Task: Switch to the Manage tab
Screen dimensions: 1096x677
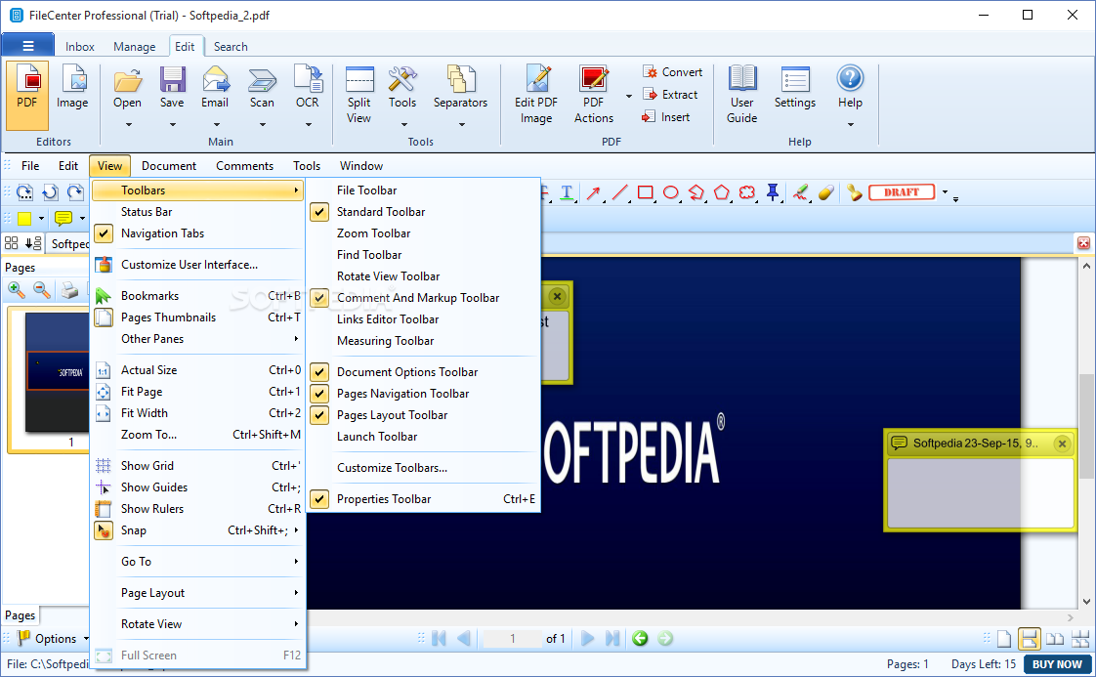Action: [x=134, y=47]
